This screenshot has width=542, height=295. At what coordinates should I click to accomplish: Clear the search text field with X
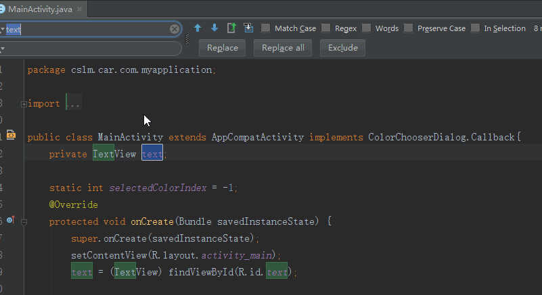(x=175, y=29)
